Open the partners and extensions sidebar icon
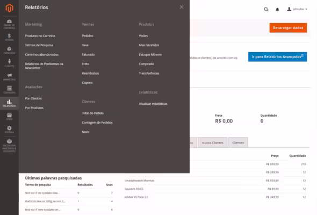The height and width of the screenshot is (215, 317). (9, 146)
